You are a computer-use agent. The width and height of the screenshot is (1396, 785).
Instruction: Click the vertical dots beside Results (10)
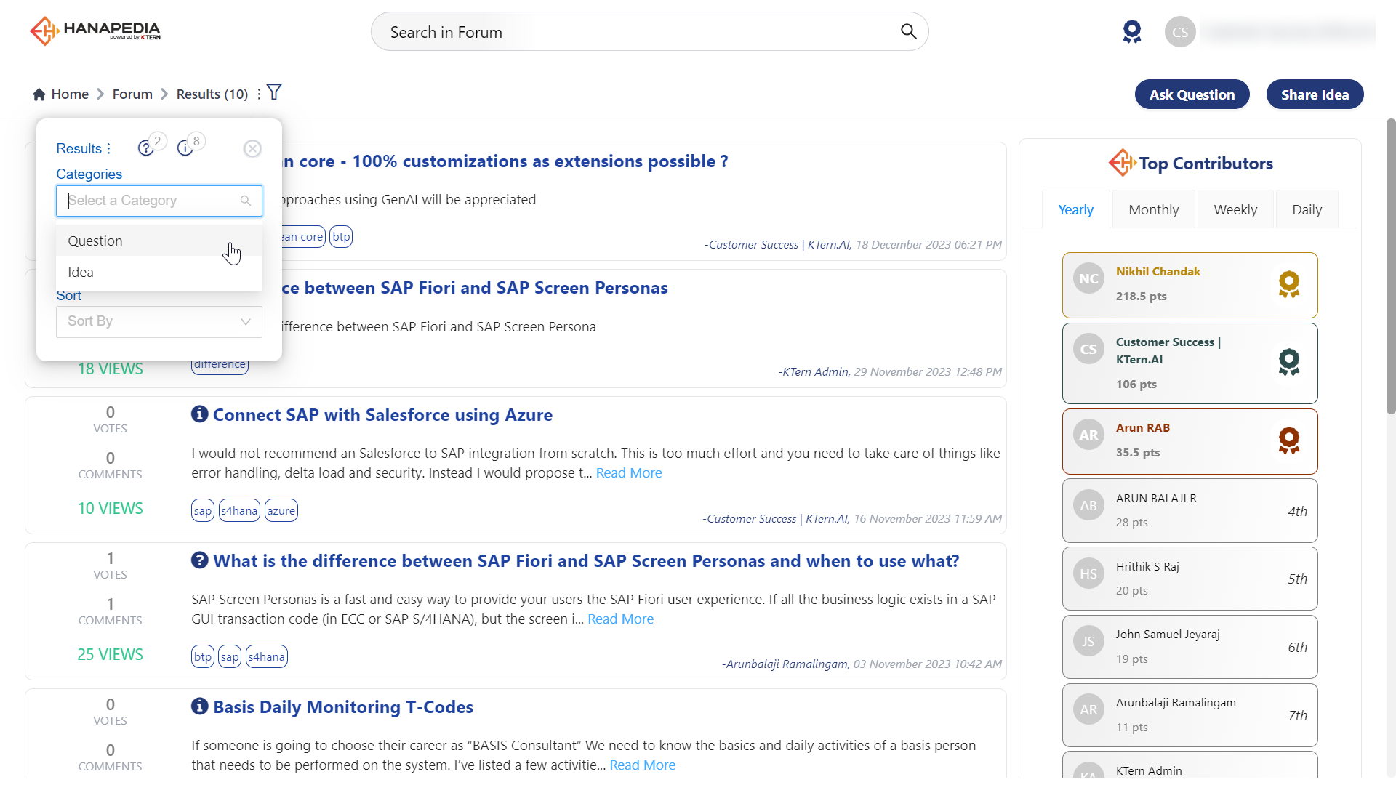point(259,94)
